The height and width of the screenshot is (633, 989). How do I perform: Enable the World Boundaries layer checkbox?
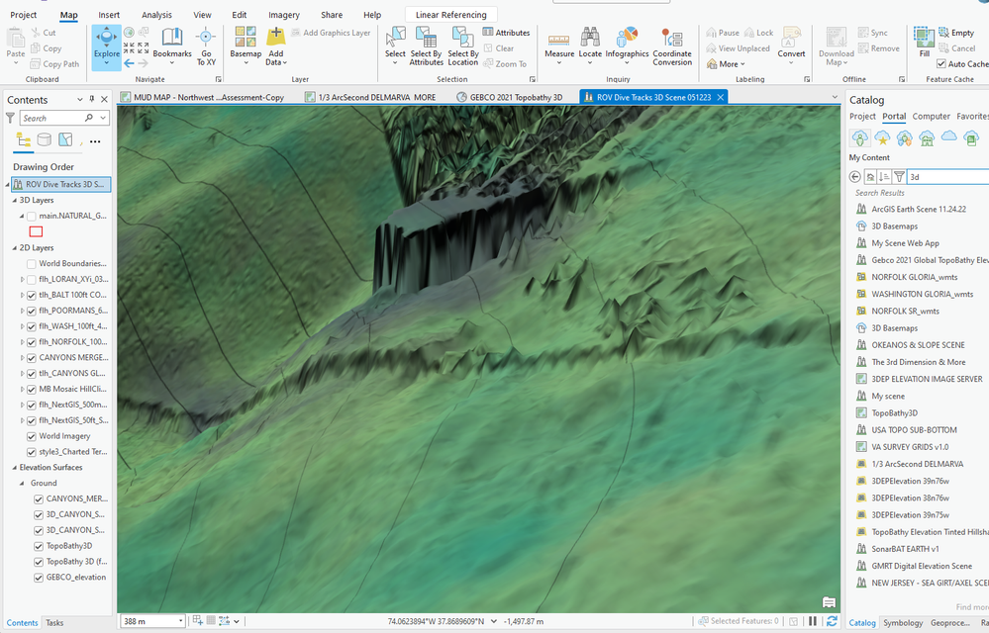click(32, 264)
